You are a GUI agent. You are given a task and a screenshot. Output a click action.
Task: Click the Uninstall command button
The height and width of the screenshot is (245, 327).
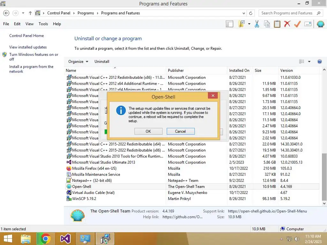[x=102, y=62]
